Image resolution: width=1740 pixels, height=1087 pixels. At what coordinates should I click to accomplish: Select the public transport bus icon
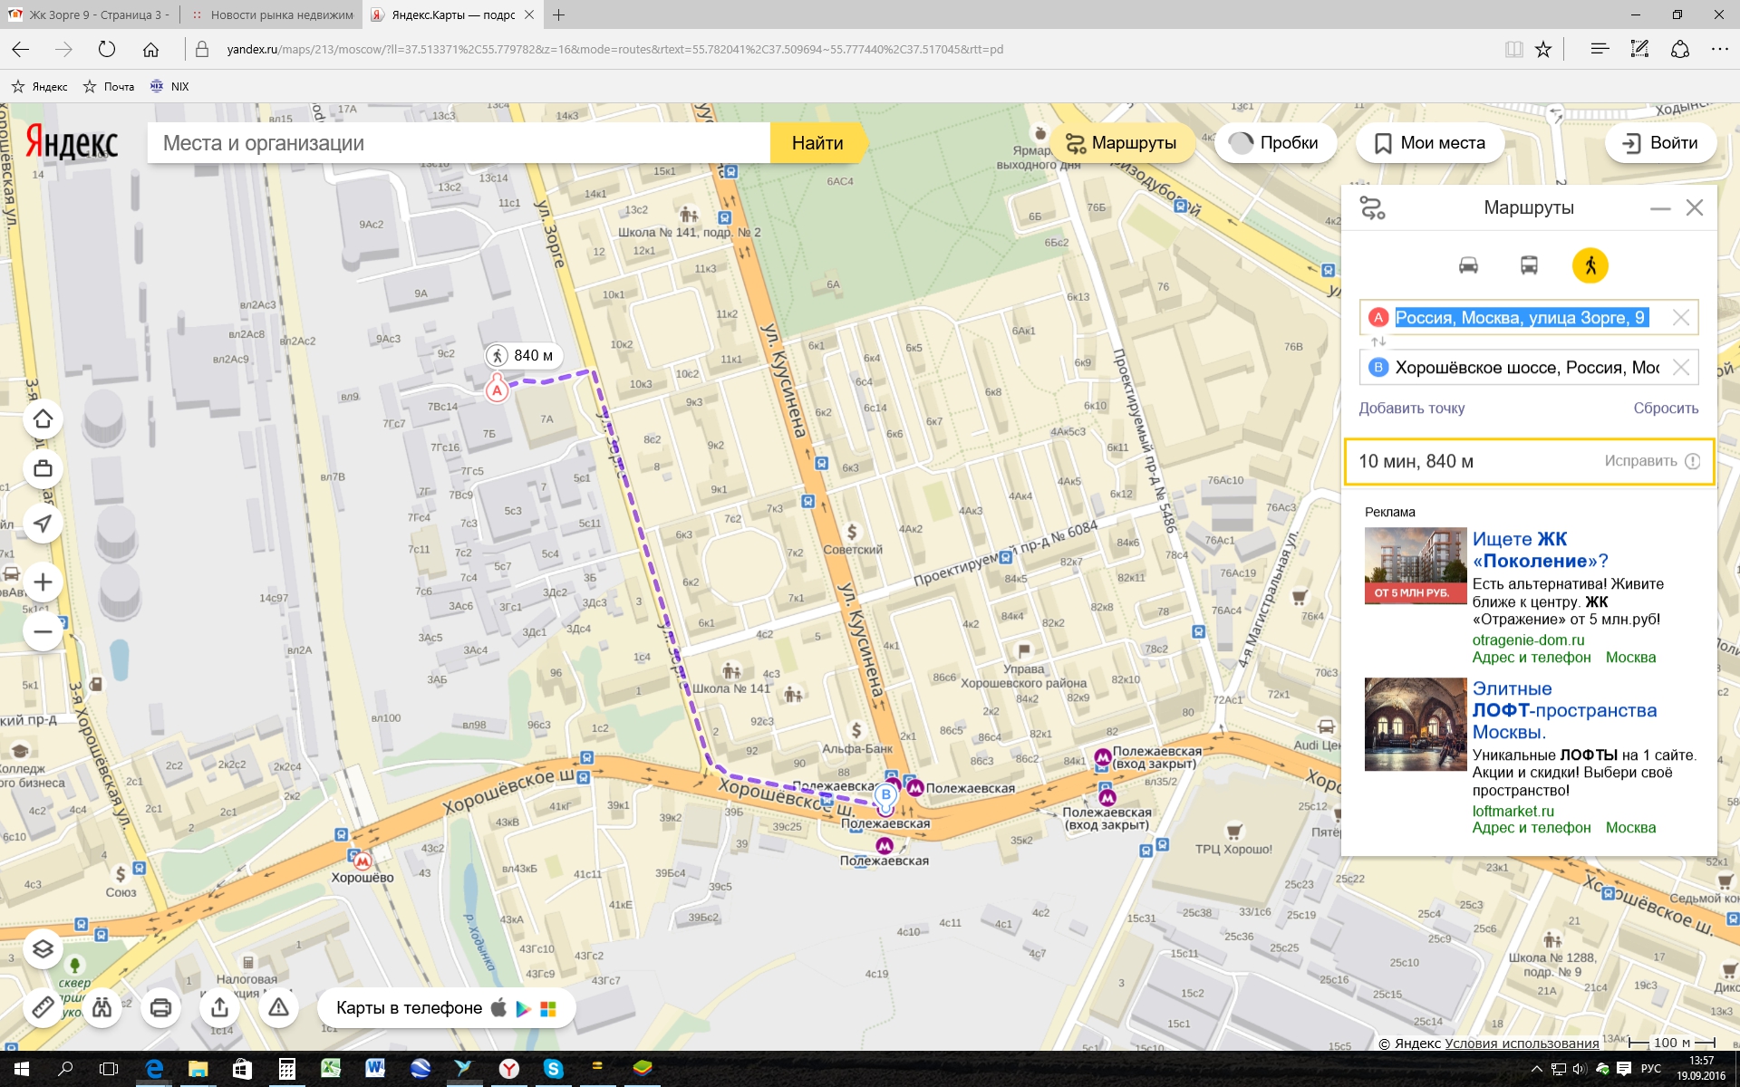[x=1529, y=265]
